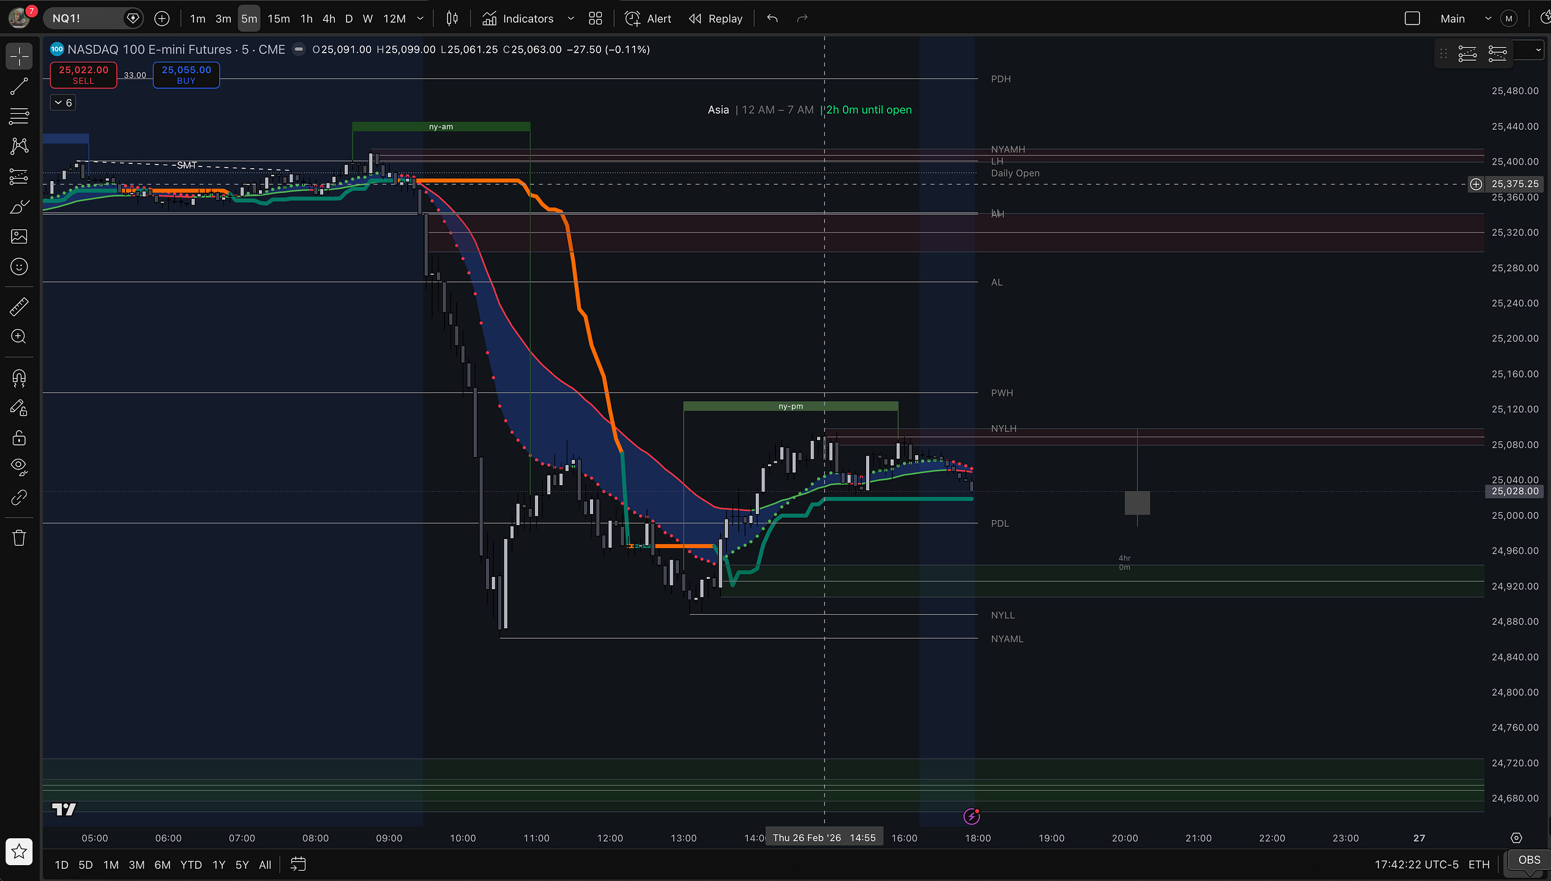The image size is (1551, 881).
Task: Expand the timeframe interval dropdown arrow
Action: coord(420,18)
